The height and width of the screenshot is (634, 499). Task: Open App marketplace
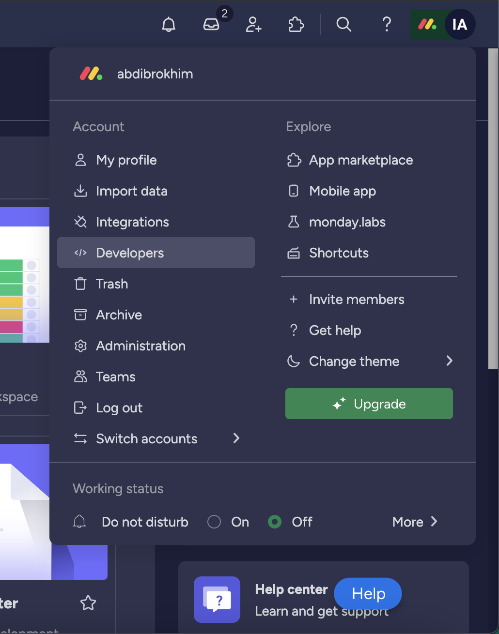[369, 160]
